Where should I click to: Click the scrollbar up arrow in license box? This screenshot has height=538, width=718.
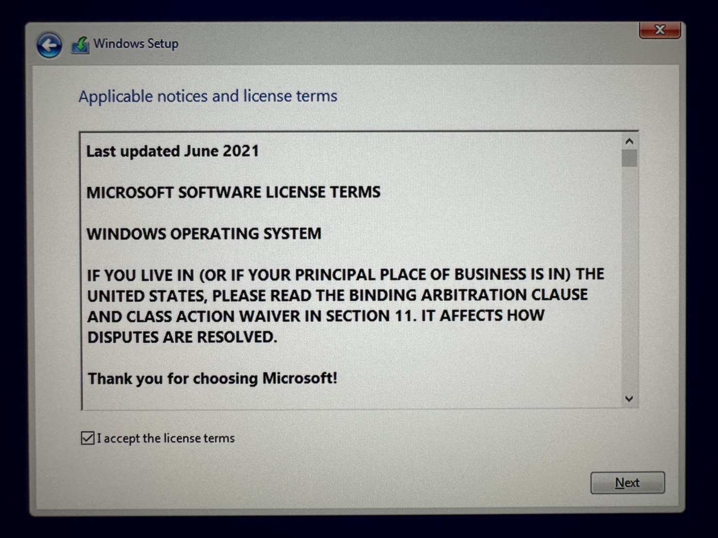coord(629,141)
